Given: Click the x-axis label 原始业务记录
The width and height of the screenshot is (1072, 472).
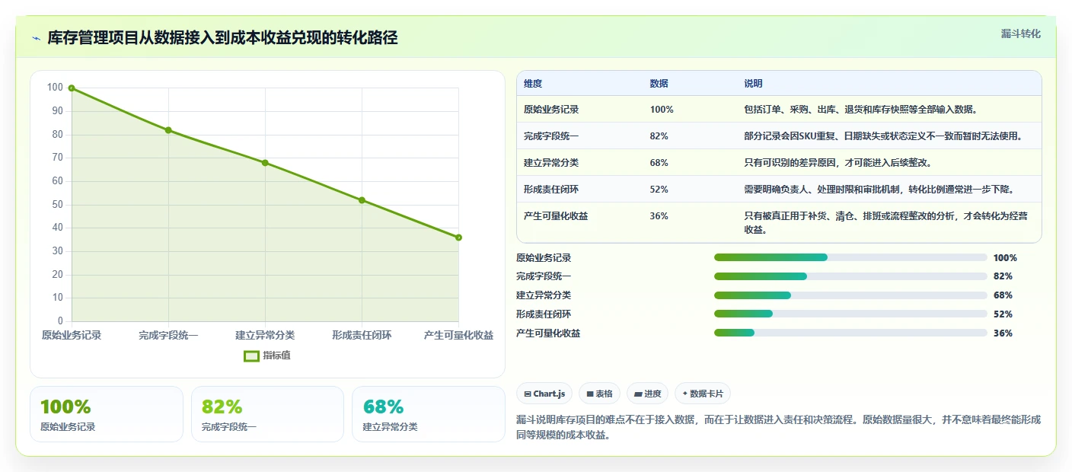Looking at the screenshot, I should click(x=72, y=336).
